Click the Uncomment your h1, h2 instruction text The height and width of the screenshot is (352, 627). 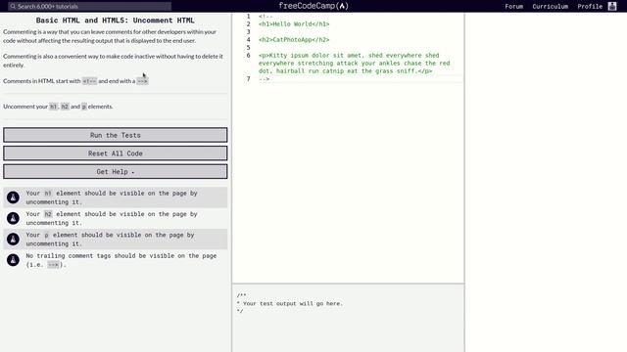[58, 107]
